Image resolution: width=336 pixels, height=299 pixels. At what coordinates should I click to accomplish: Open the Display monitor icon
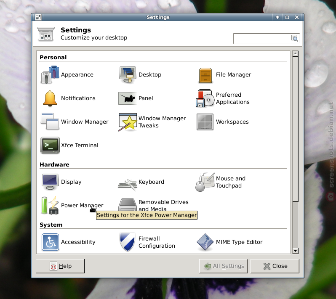coord(50,182)
